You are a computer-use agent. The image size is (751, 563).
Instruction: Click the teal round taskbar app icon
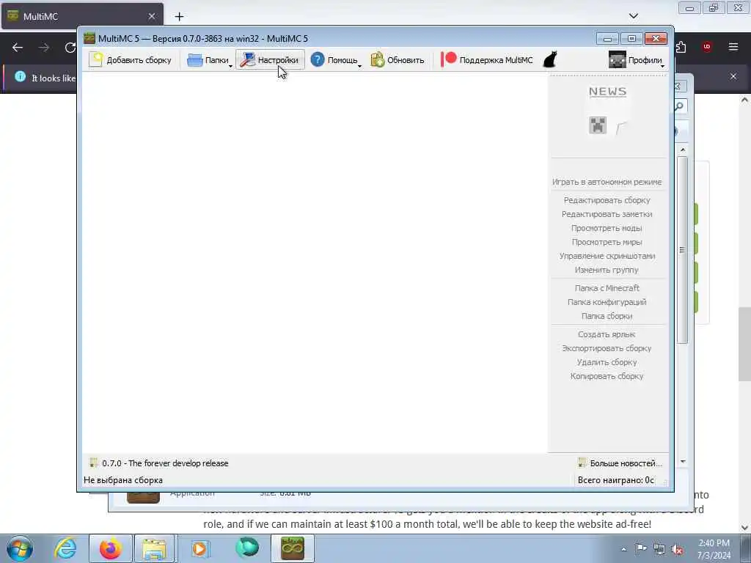tap(247, 548)
